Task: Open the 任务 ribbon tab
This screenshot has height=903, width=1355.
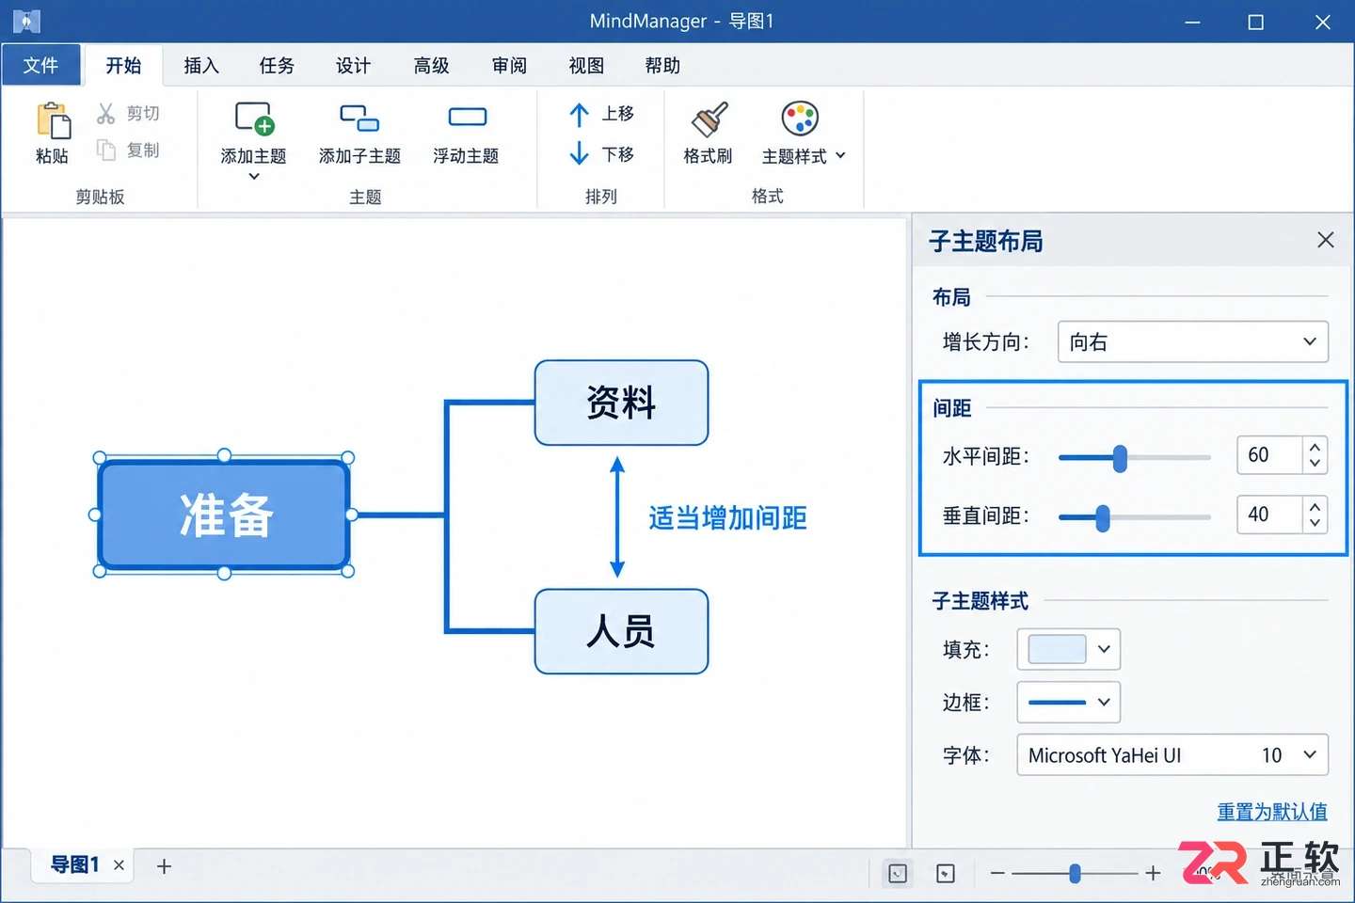Action: coord(277,65)
